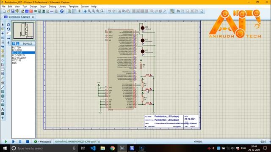Open the Debug menu

coord(52,6)
